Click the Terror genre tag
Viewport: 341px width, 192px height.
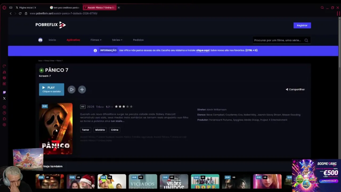pos(86,130)
